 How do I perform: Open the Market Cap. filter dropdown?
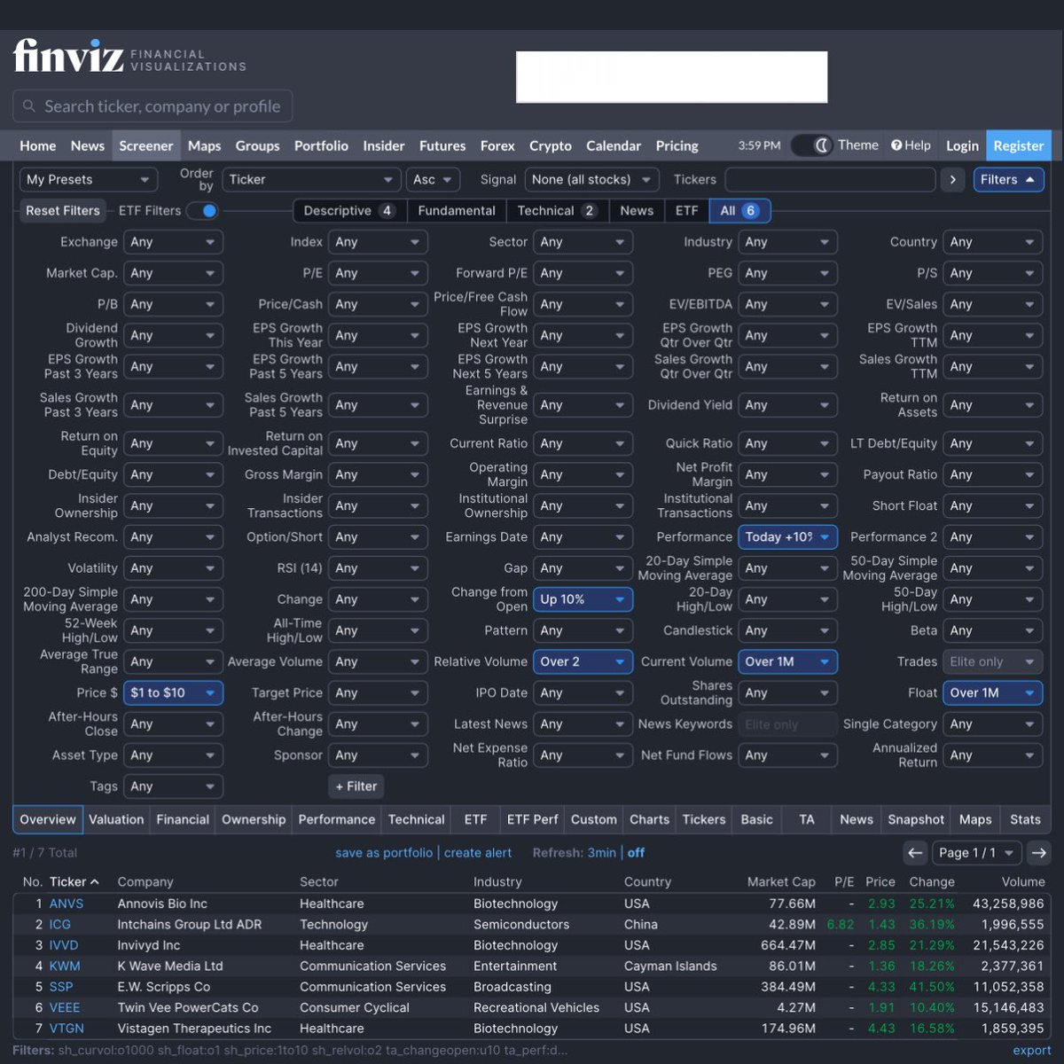(x=173, y=273)
